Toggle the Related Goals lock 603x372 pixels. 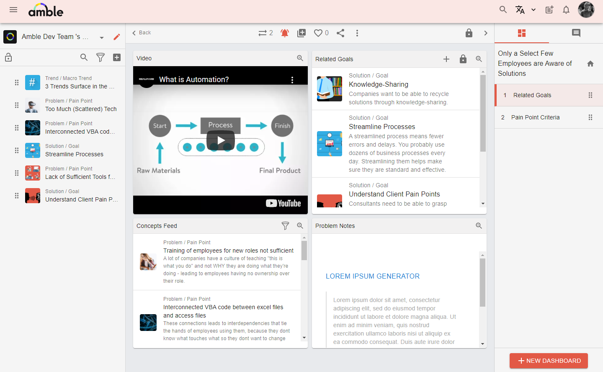point(463,59)
